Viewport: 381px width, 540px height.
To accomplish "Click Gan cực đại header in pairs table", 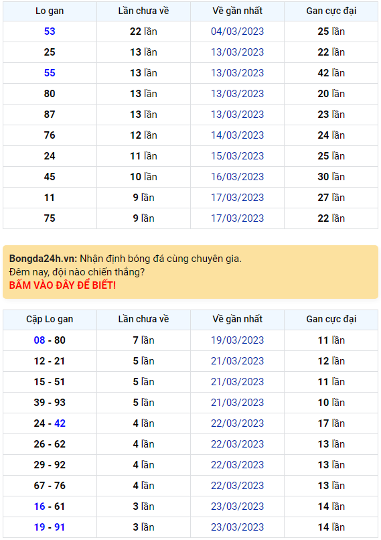I will click(x=331, y=320).
